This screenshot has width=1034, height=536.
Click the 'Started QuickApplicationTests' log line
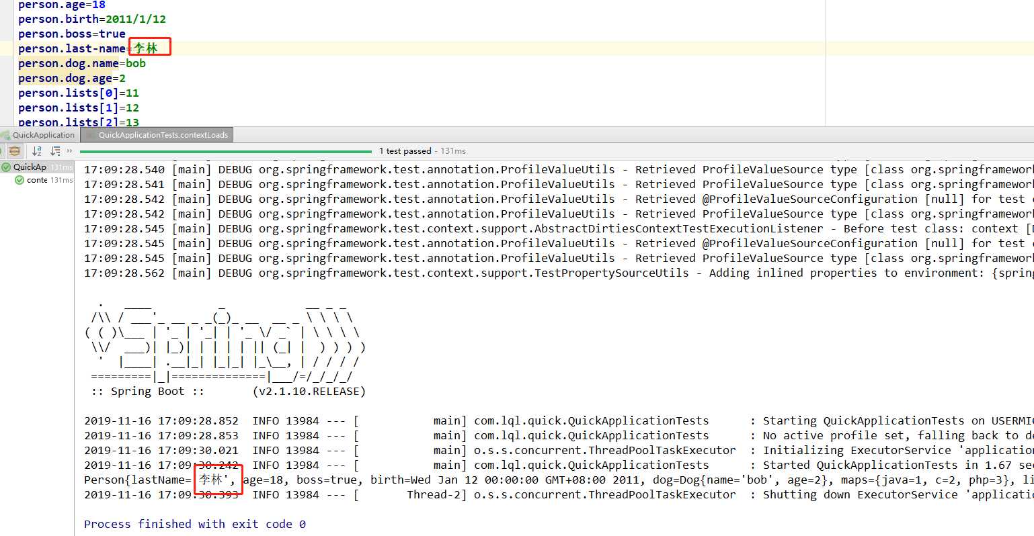point(559,465)
